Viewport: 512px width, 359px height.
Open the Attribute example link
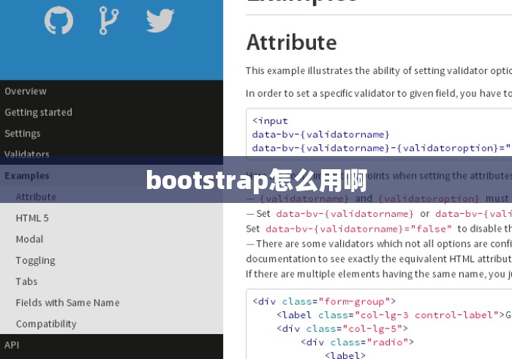coord(36,197)
